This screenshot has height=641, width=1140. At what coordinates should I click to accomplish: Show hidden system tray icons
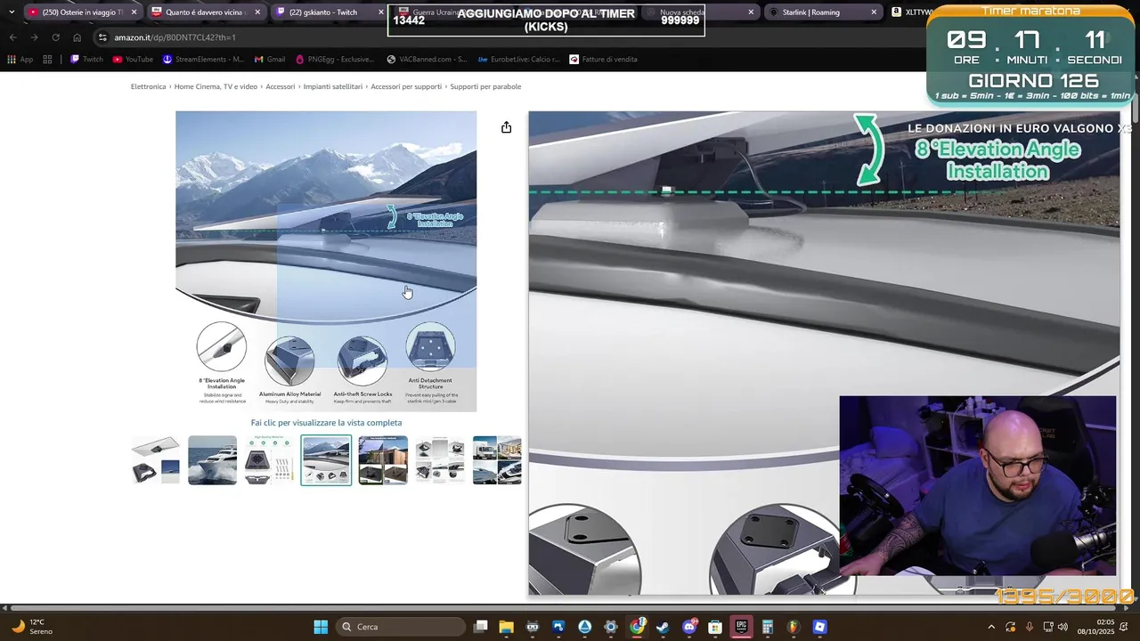click(991, 627)
